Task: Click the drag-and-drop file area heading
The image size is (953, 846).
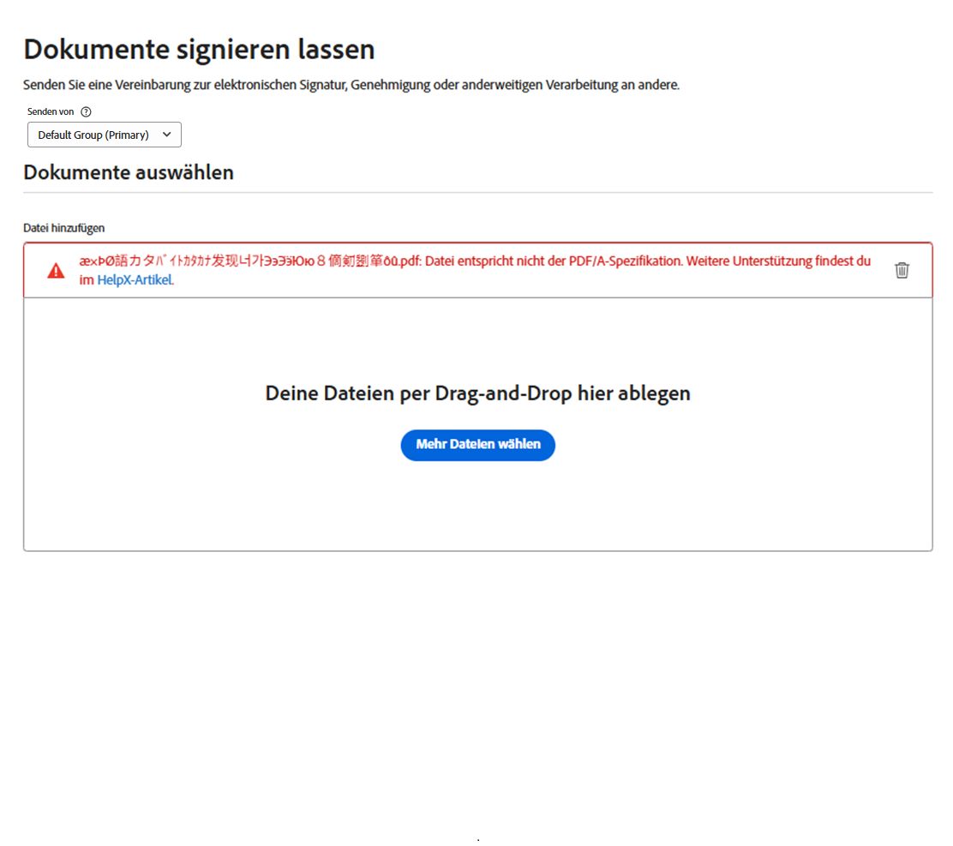Action: pyautogui.click(x=477, y=393)
